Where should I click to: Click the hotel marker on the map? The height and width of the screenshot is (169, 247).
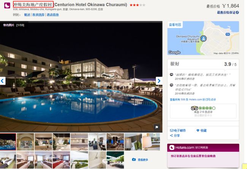203,39
